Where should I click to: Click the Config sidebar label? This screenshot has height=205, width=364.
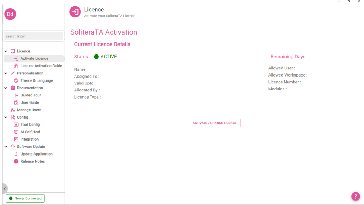point(22,117)
